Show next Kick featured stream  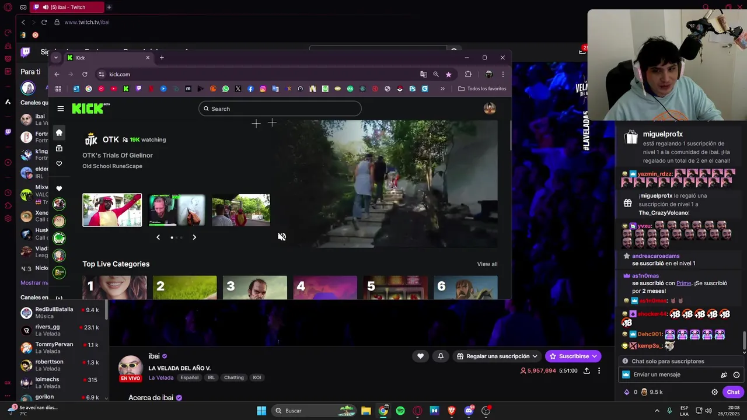[x=194, y=237]
